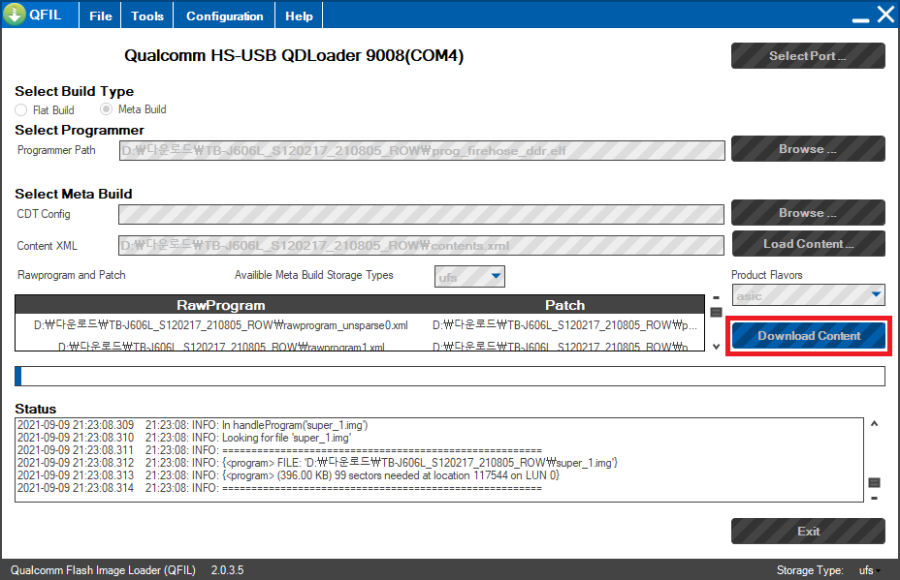900x580 pixels.
Task: Click the version 2.0.3.5 text
Action: click(227, 570)
